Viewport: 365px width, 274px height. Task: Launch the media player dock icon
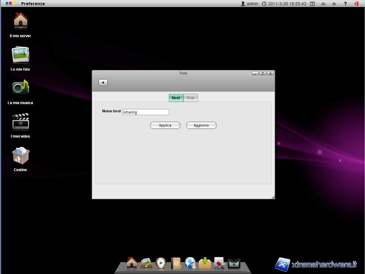[161, 263]
